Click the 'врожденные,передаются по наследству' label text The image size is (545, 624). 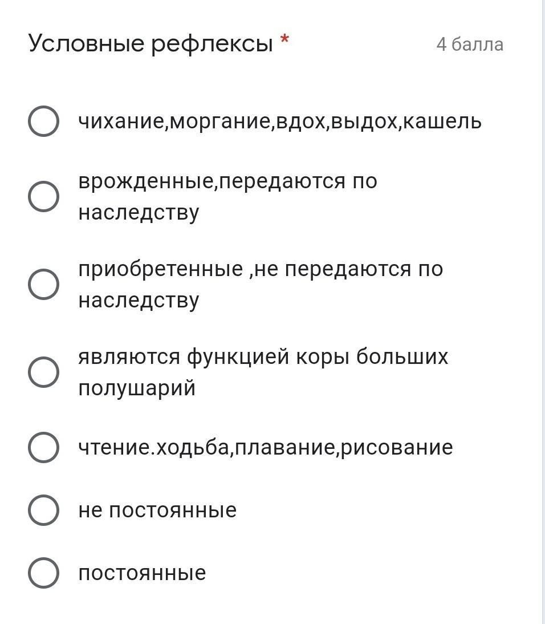tap(227, 197)
